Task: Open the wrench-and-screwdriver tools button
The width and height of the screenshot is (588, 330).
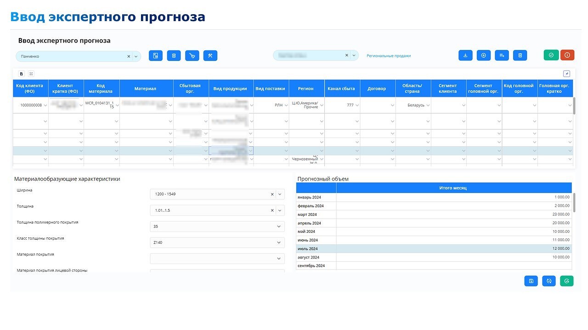Action: pos(210,55)
